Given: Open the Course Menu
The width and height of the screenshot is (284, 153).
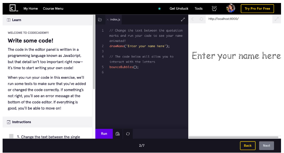Looking at the screenshot, I should coord(53,9).
